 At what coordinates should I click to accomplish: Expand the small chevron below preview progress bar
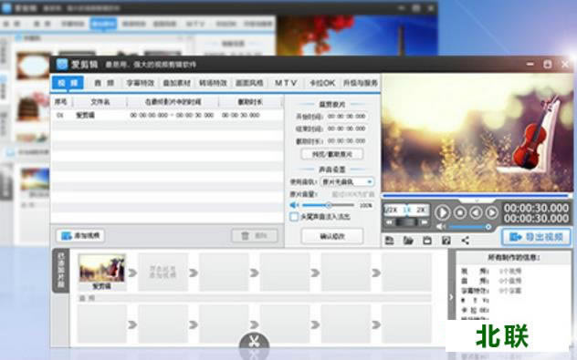[477, 201]
